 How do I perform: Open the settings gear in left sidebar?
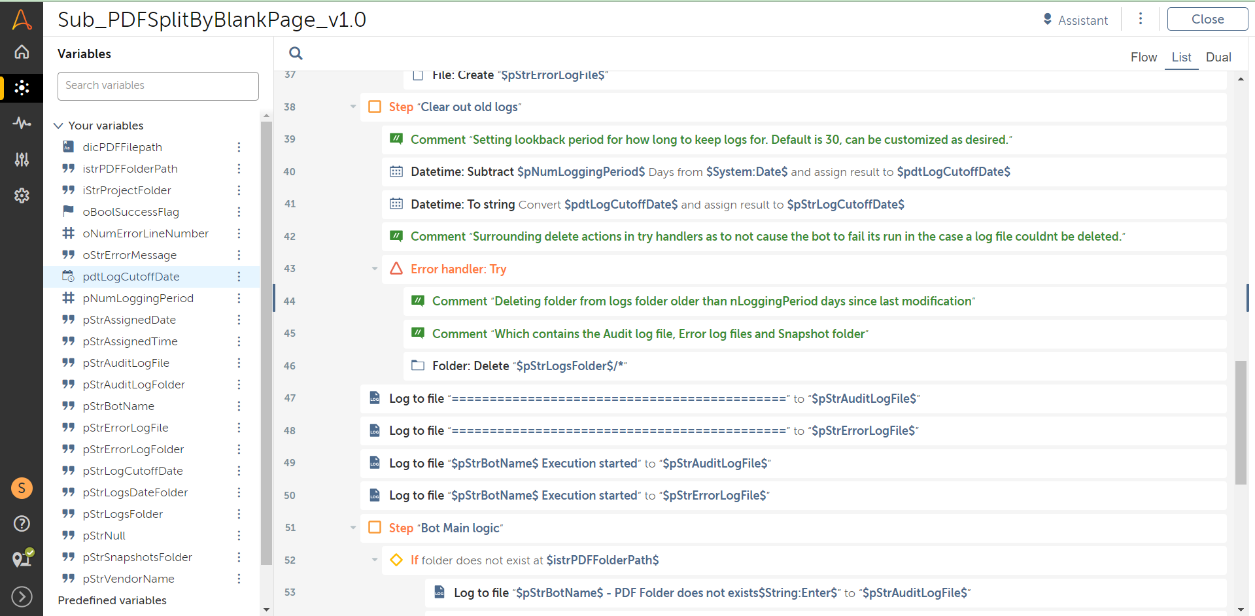tap(22, 195)
